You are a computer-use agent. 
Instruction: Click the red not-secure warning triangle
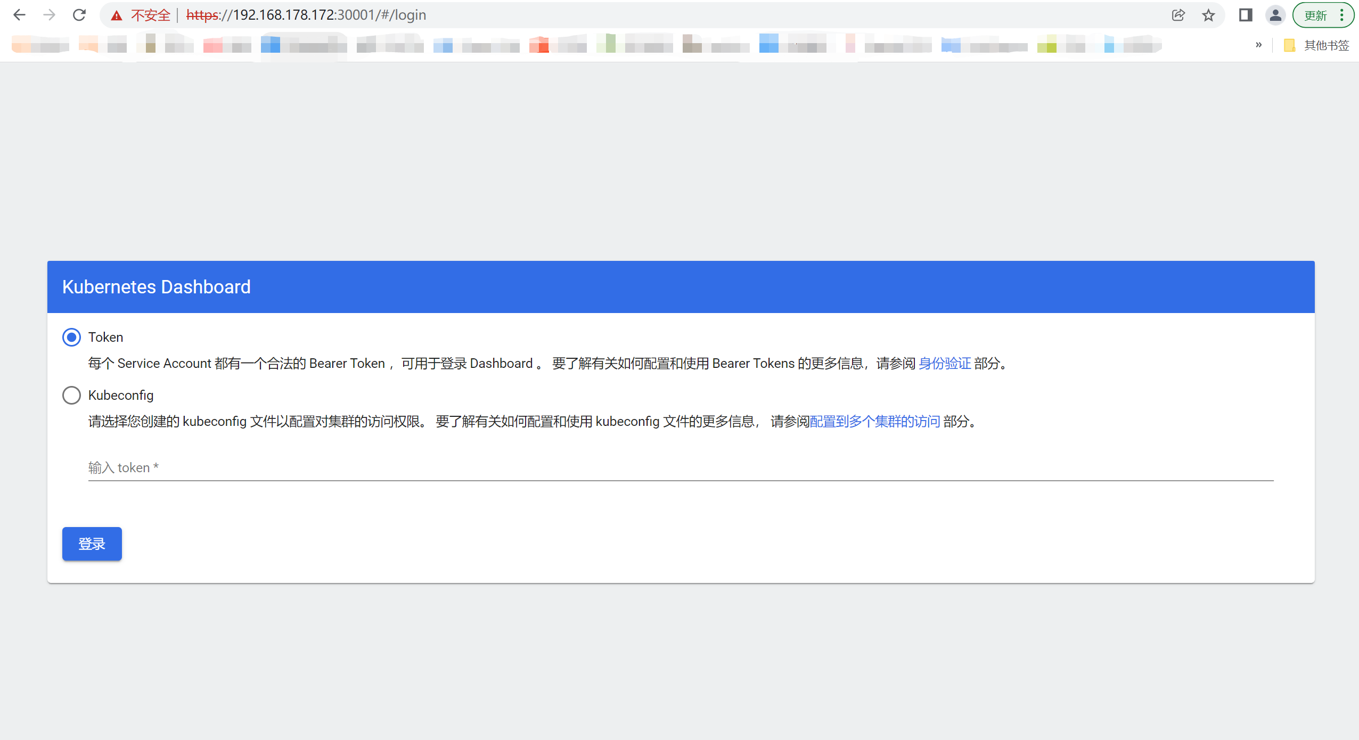[117, 15]
